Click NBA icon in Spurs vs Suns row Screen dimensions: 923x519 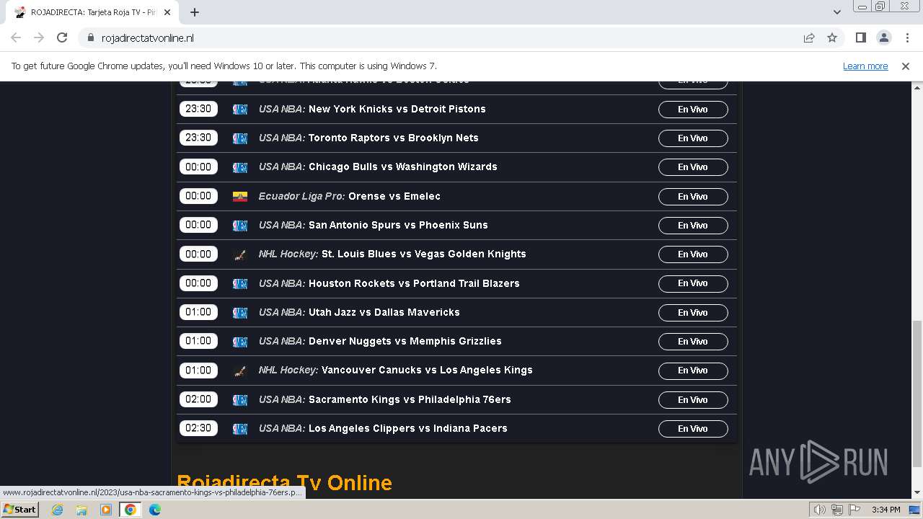tap(240, 226)
